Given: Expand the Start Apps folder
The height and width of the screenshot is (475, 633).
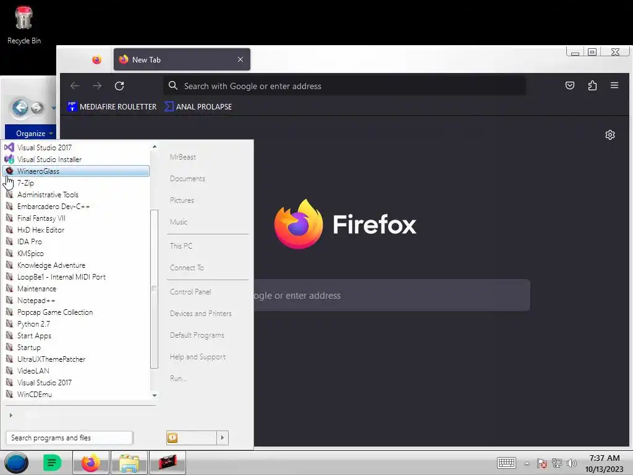Looking at the screenshot, I should click(76, 335).
